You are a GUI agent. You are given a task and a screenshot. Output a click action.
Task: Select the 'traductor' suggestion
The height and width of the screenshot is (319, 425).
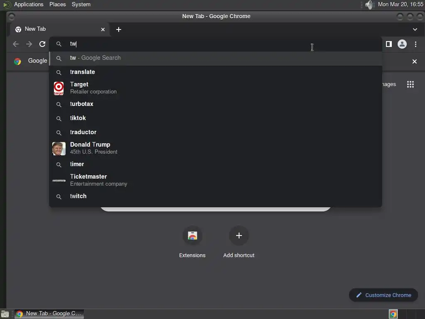tap(215, 133)
